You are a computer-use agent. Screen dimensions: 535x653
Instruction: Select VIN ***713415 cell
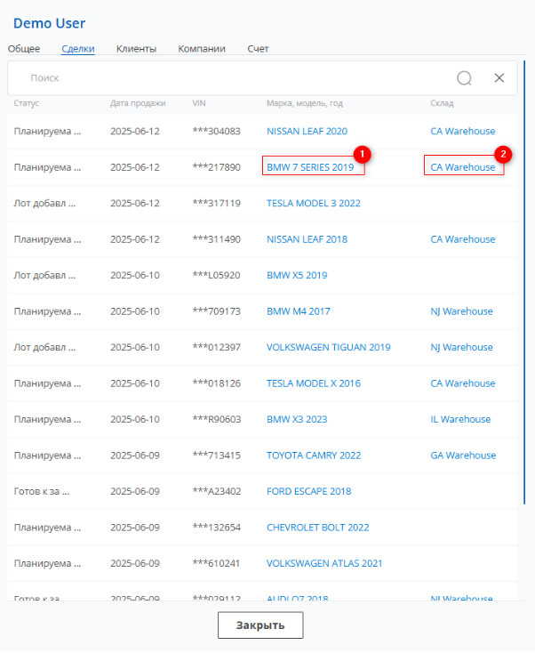pyautogui.click(x=216, y=455)
